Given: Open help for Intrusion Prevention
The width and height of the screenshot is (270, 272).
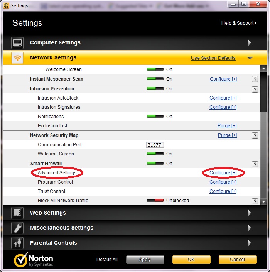Looking at the screenshot, I should click(x=255, y=90).
